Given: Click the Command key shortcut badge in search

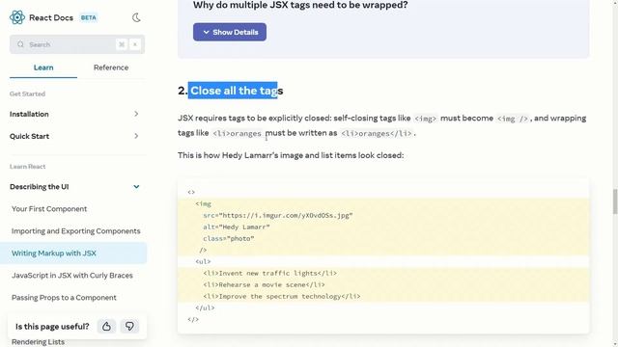Looking at the screenshot, I should 122,44.
